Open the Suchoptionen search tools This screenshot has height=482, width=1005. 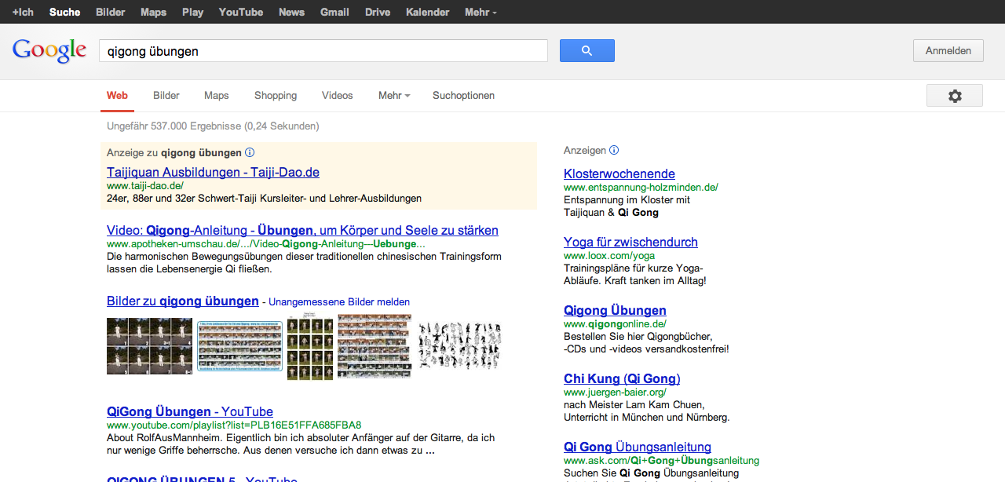coord(463,96)
